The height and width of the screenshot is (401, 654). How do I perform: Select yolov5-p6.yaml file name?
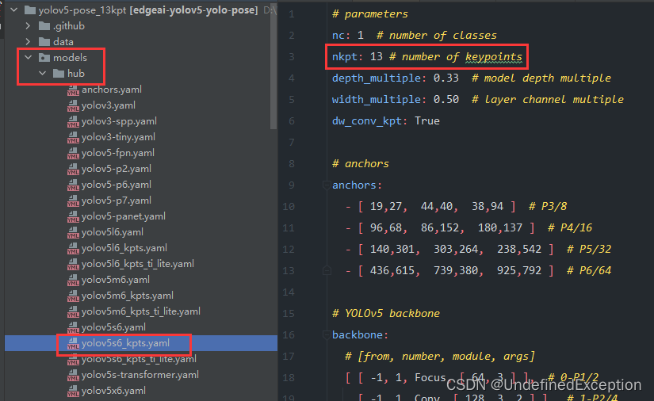click(x=117, y=184)
